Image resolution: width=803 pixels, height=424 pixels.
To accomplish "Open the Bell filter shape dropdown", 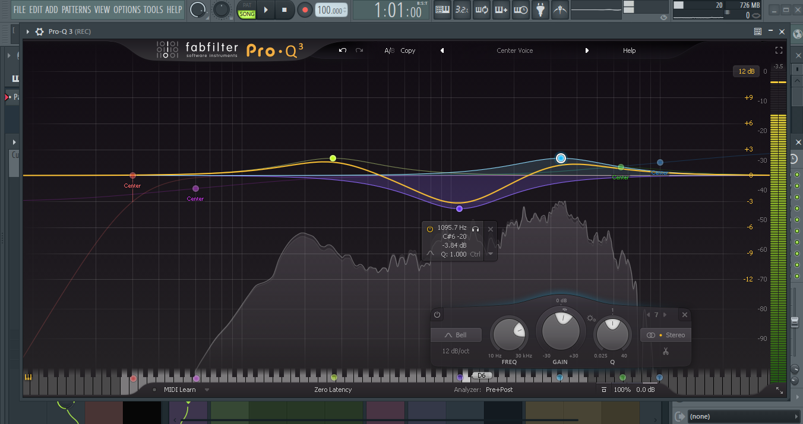I will [456, 335].
